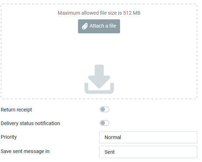Click the knob of the Delivery status toggle
The width and height of the screenshot is (202, 162).
103,123
